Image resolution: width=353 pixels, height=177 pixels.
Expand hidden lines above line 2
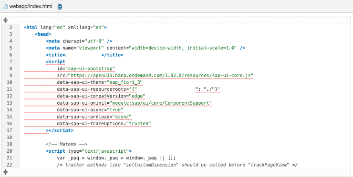coord(6,20)
